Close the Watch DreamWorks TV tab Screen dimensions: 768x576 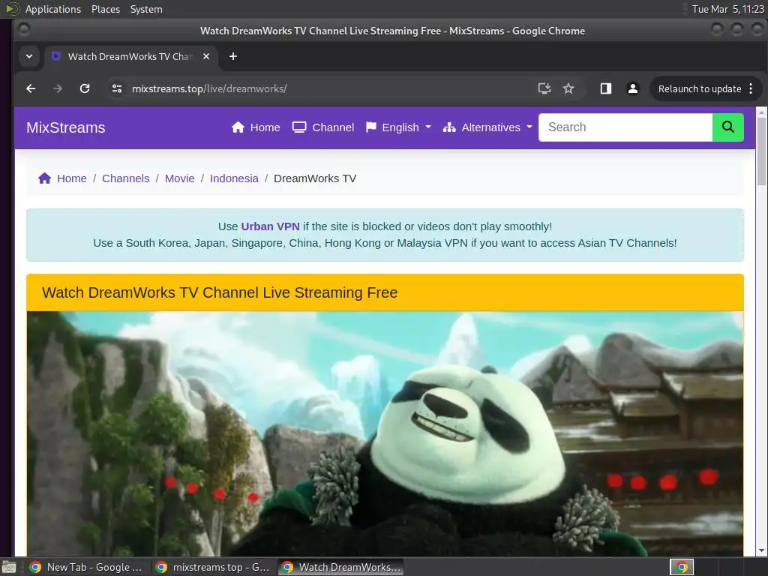206,56
